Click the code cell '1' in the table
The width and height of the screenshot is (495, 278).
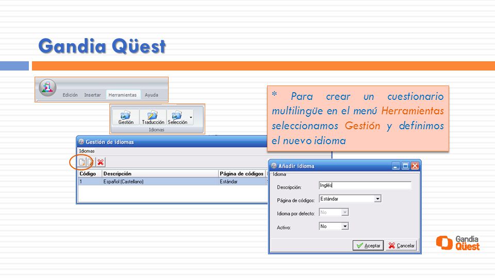81,182
